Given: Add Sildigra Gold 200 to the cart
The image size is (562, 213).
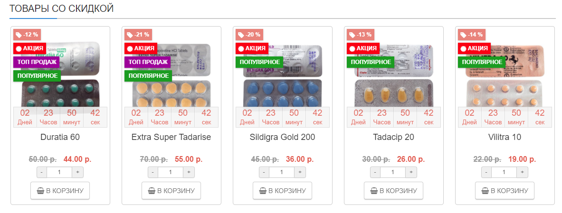Looking at the screenshot, I should click(x=282, y=191).
